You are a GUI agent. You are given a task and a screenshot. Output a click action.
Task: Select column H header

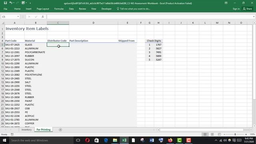(x=158, y=23)
